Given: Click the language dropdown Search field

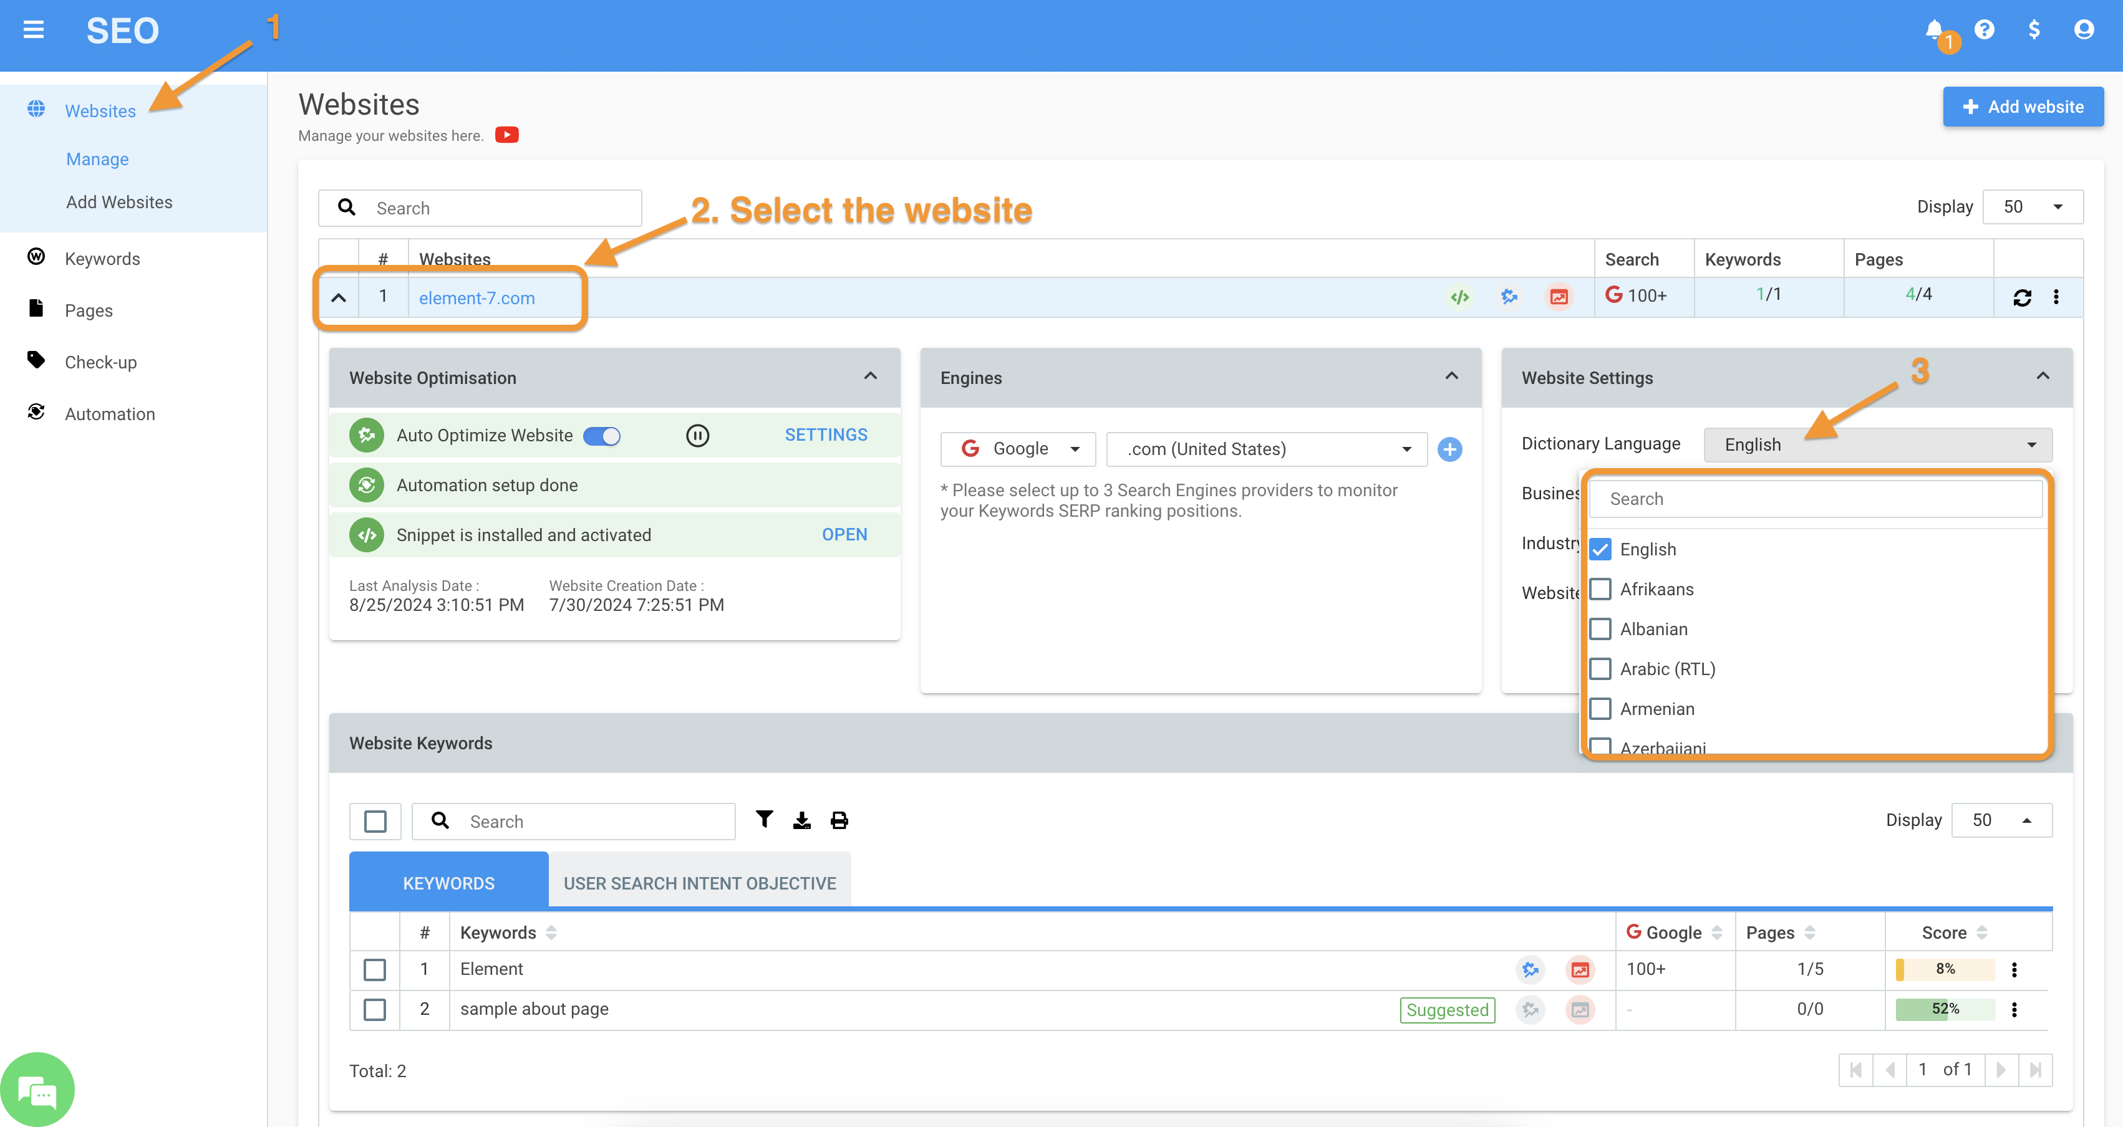Looking at the screenshot, I should (x=1816, y=499).
